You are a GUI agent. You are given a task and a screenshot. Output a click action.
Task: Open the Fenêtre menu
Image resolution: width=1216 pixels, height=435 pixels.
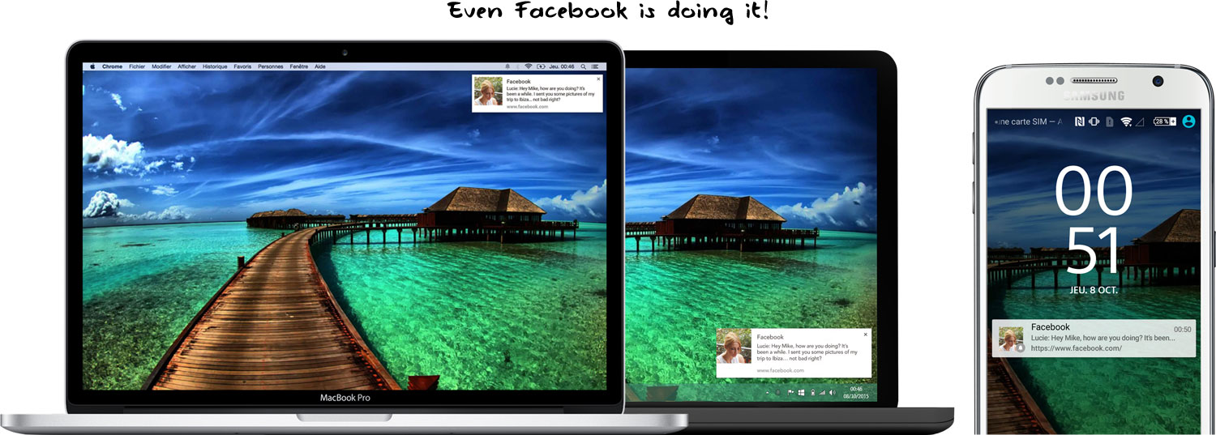[x=298, y=66]
